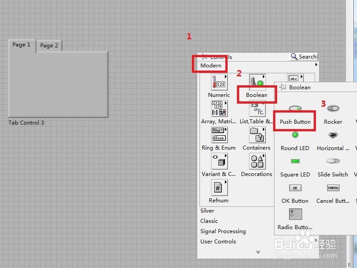Click the Slide Switch label text

point(333,175)
